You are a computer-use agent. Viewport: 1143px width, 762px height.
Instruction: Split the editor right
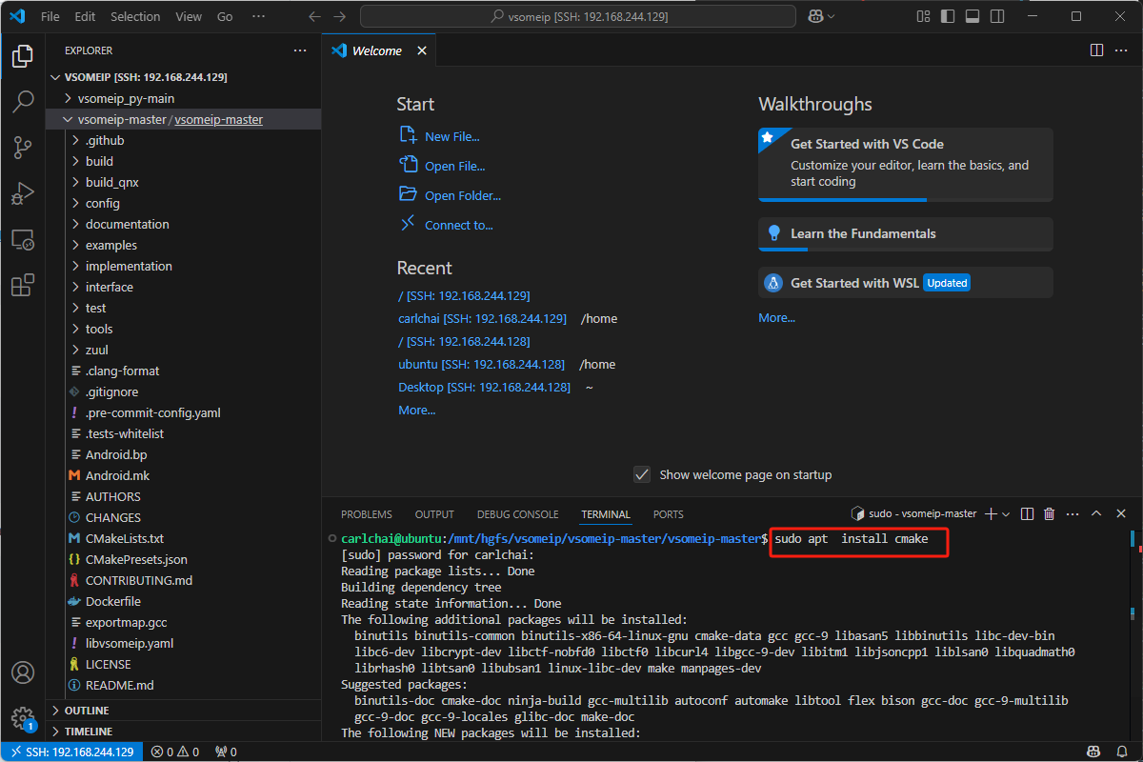tap(1096, 50)
